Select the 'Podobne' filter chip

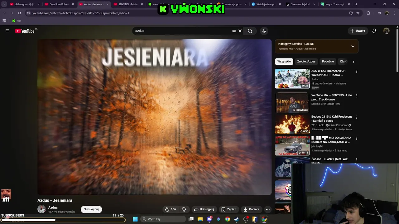[x=328, y=62]
